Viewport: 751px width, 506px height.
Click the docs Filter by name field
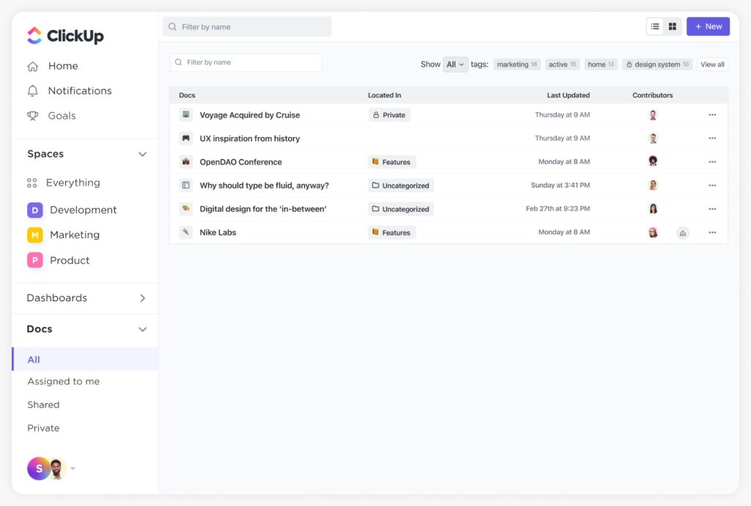pos(246,63)
